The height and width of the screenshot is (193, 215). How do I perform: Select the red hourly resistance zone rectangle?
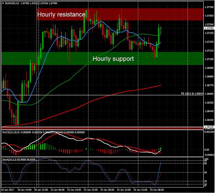[120, 14]
